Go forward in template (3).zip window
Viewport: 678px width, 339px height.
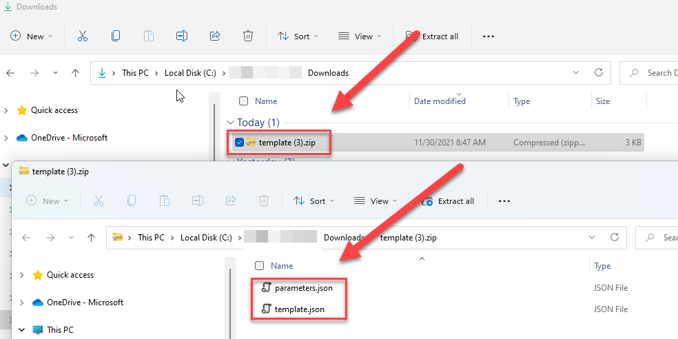(x=50, y=238)
